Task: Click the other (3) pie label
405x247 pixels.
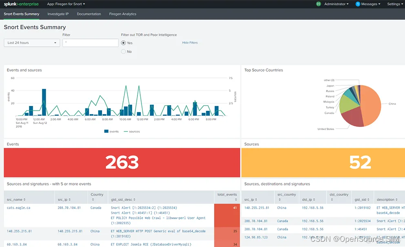Action: 329,80
